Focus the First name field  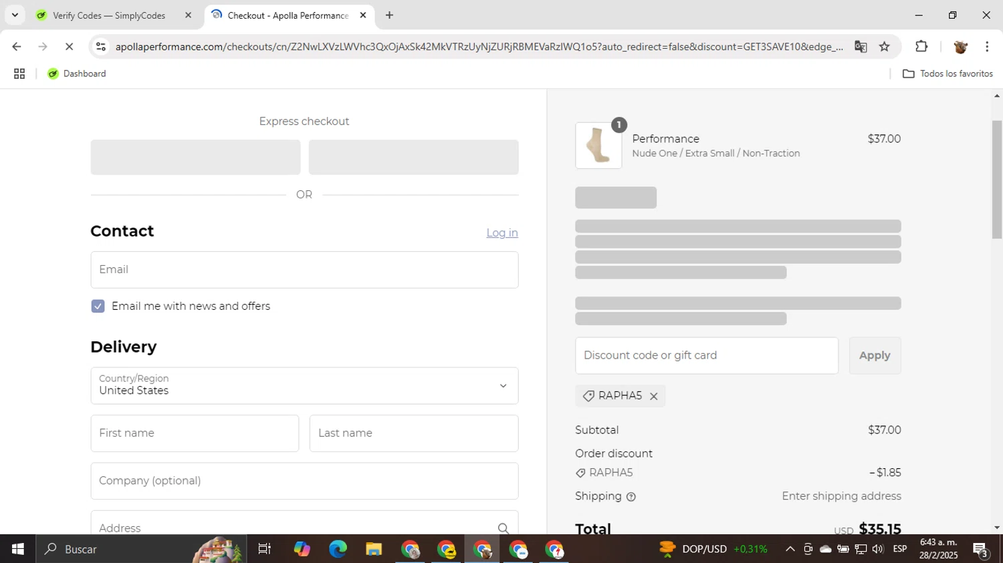point(195,433)
